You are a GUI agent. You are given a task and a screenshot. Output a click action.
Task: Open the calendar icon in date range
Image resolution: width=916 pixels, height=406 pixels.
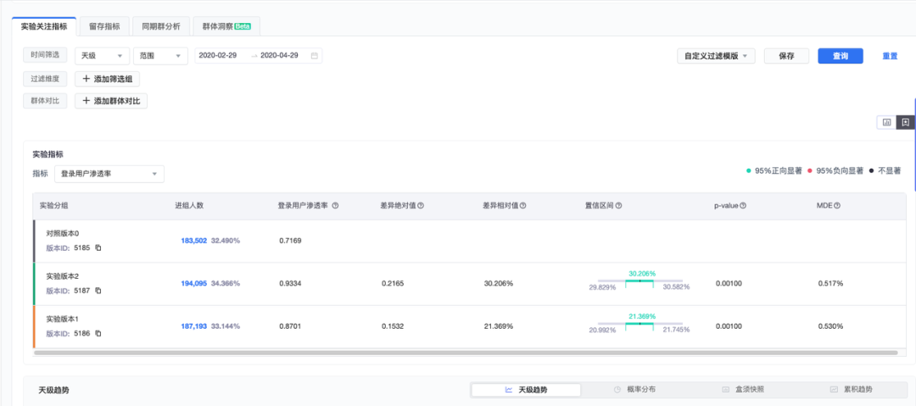pos(315,55)
